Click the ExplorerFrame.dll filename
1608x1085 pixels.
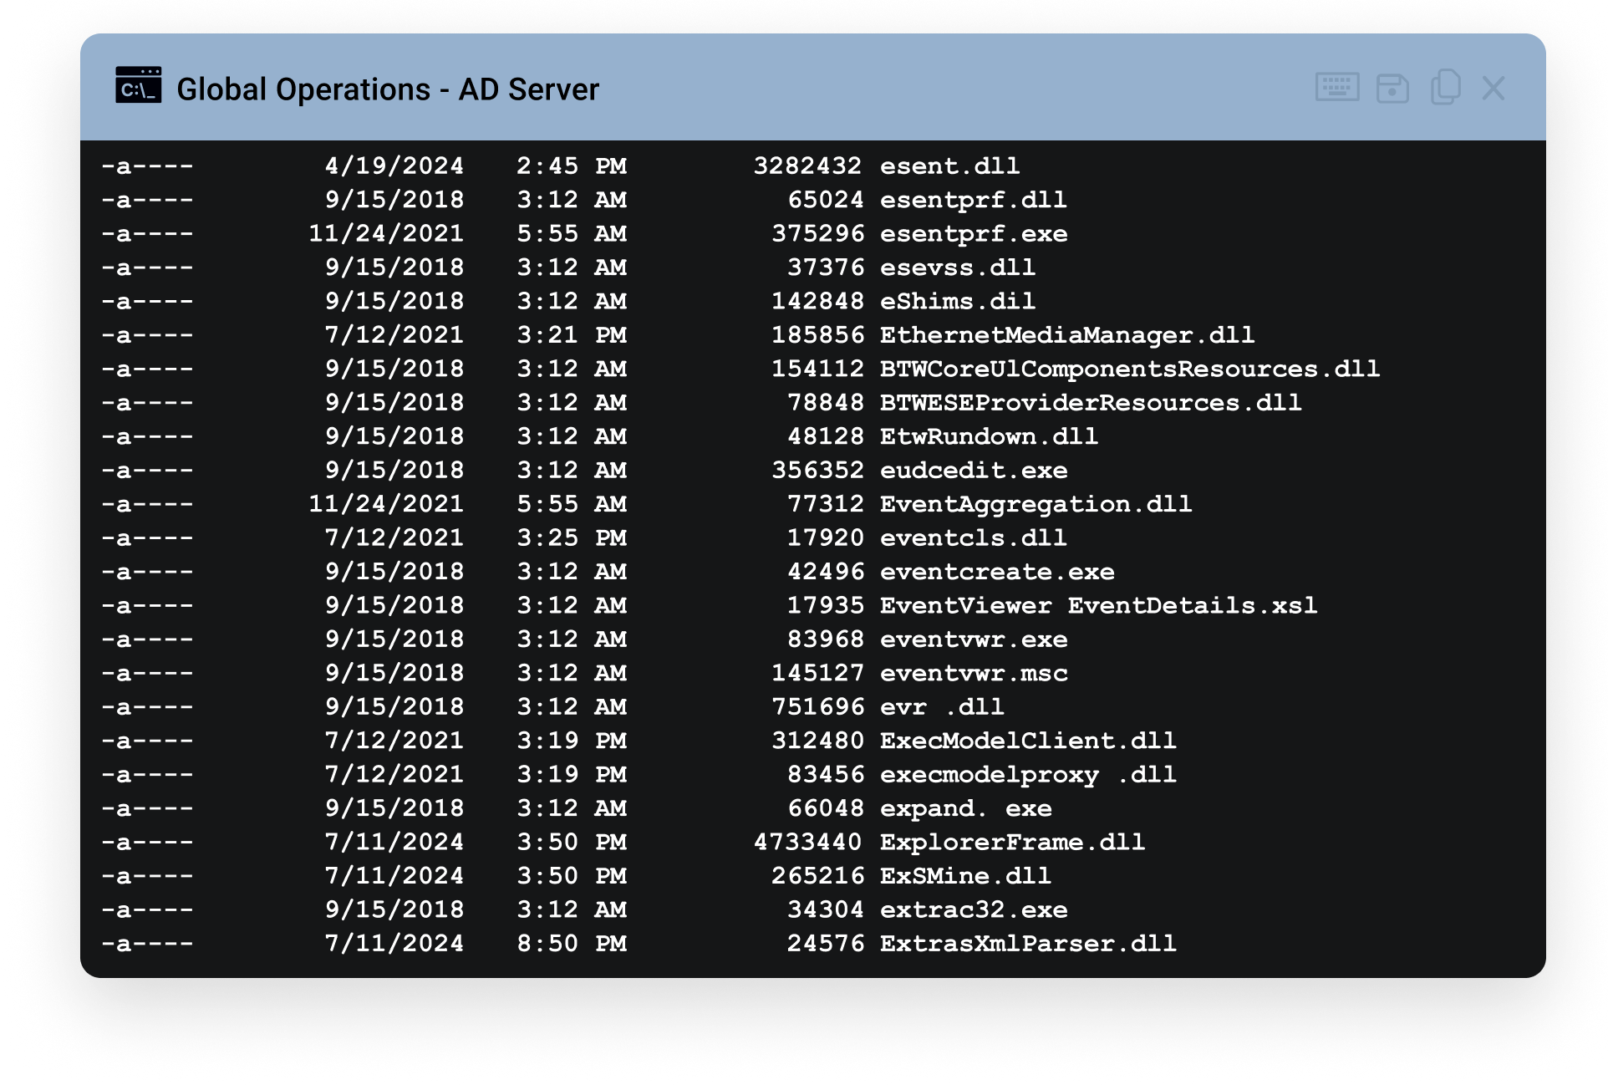coord(1012,842)
